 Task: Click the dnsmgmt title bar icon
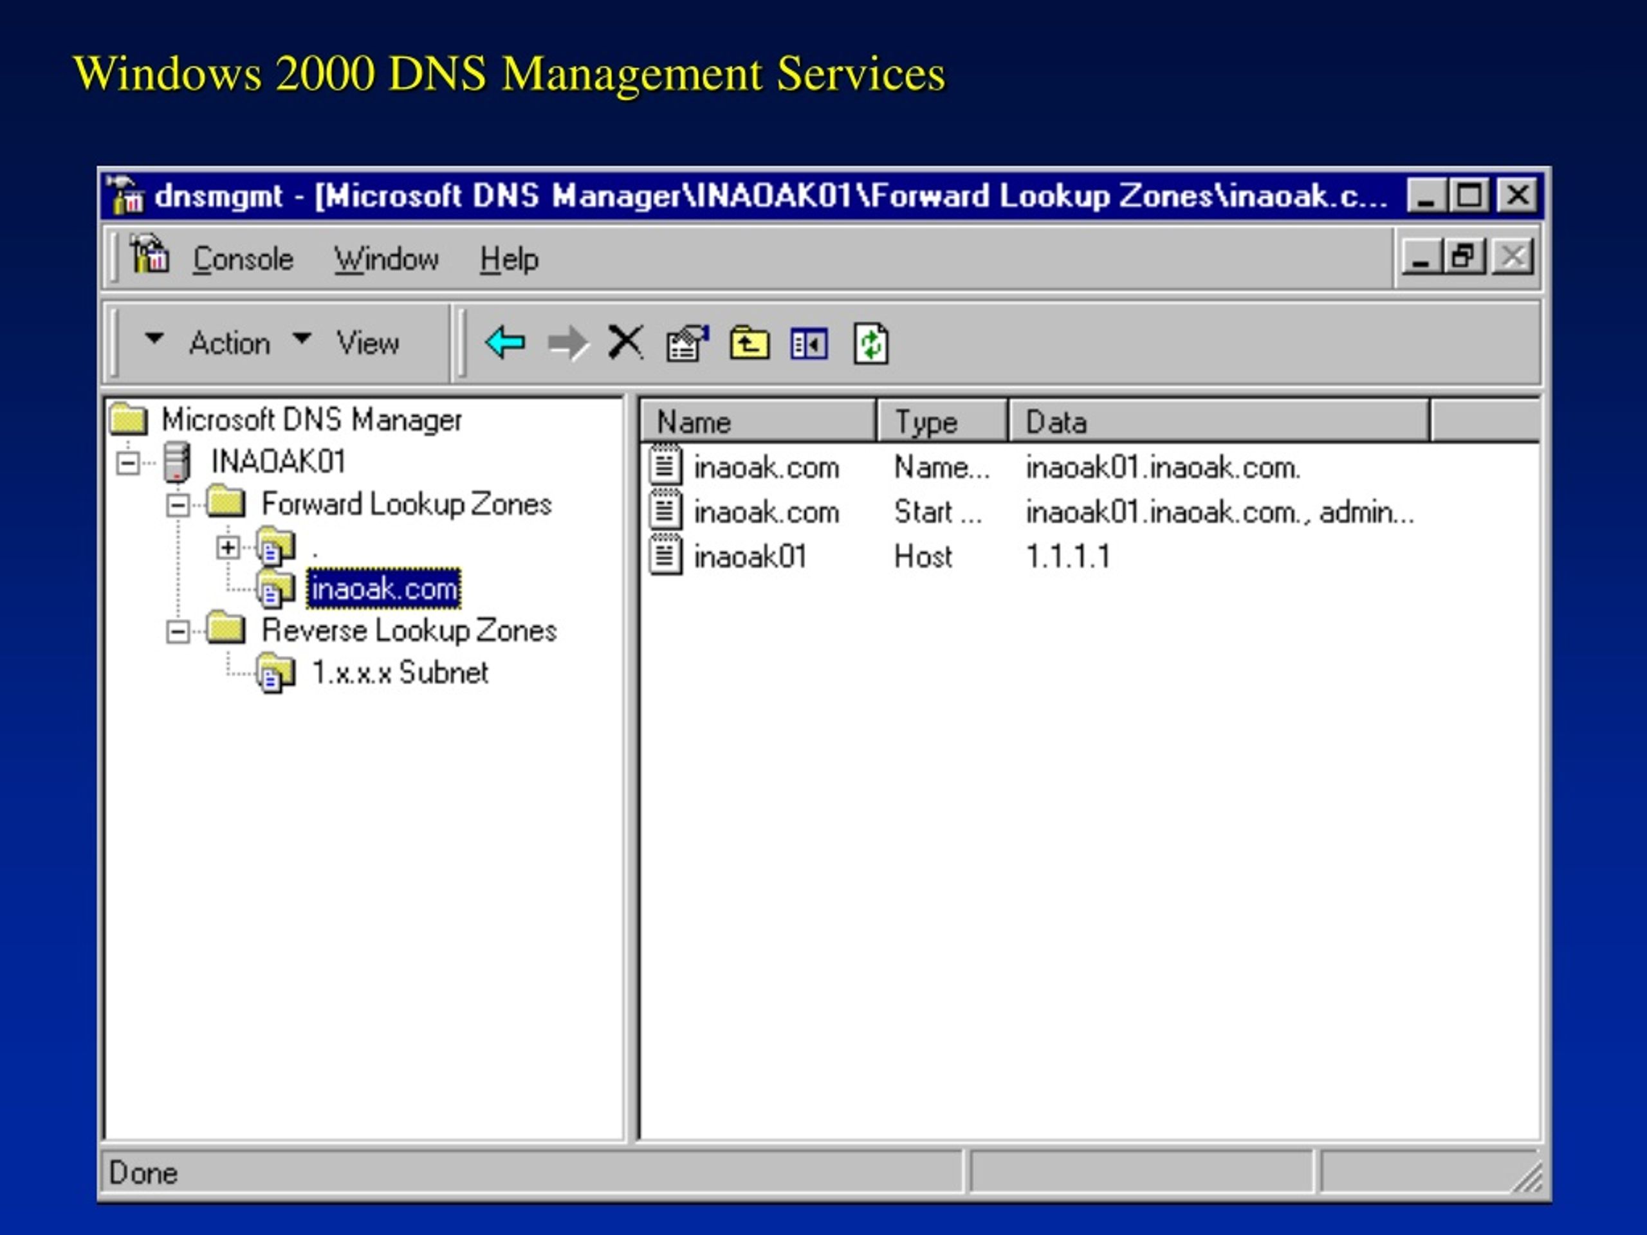(124, 195)
